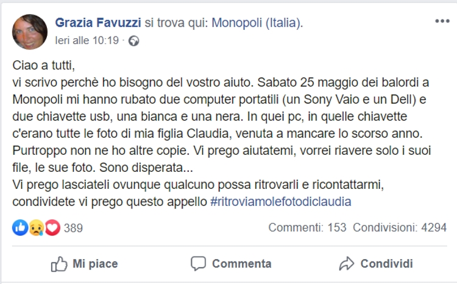457x284 pixels.
Task: Click the share arrow icon beside Condividi
Action: click(347, 264)
